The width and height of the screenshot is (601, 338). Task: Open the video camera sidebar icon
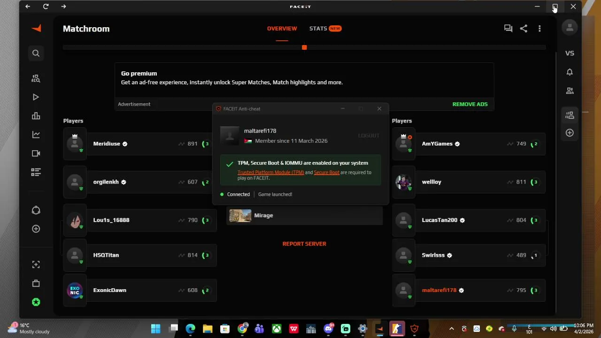(36, 154)
